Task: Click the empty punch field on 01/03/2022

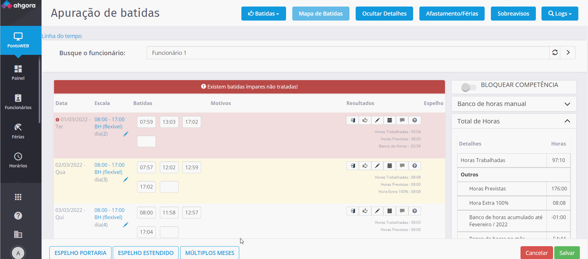Action: 146,141
